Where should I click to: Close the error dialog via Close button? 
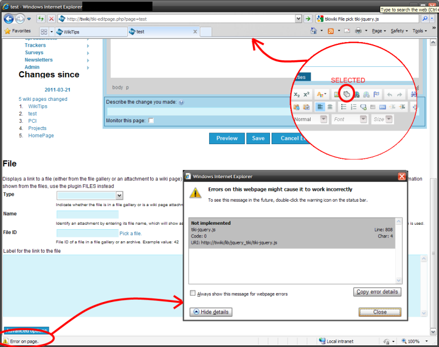(380, 312)
